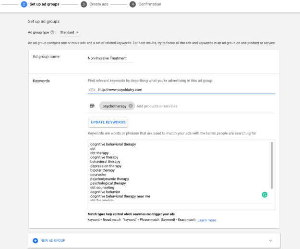
Task: Click keyword 'cognitive therapy'
Action: tap(104, 157)
